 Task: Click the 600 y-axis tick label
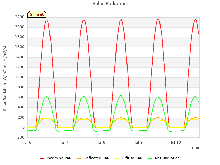click(21, 97)
